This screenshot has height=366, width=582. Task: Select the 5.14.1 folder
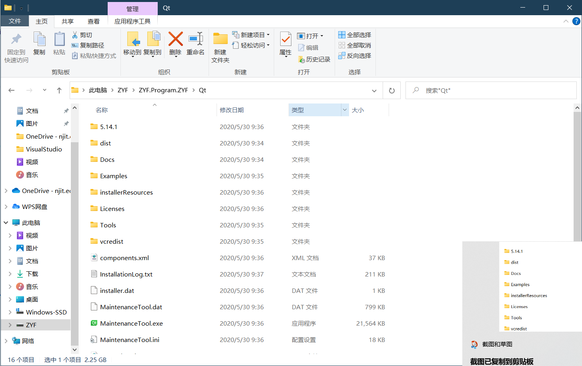coord(104,127)
